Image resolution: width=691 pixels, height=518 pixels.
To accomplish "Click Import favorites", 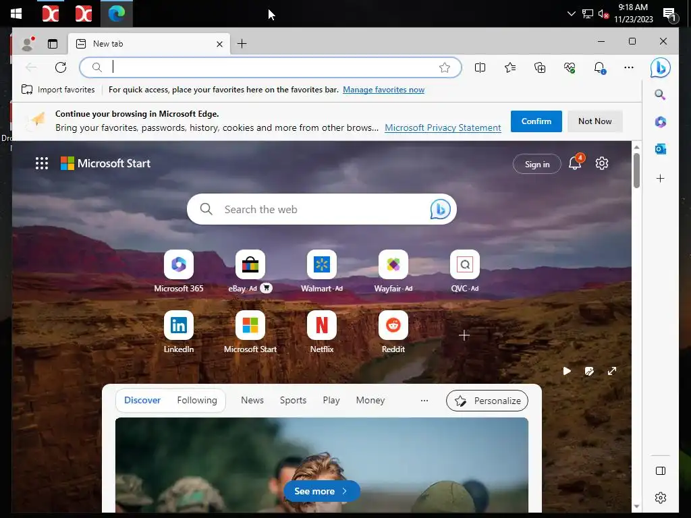I will pyautogui.click(x=58, y=90).
